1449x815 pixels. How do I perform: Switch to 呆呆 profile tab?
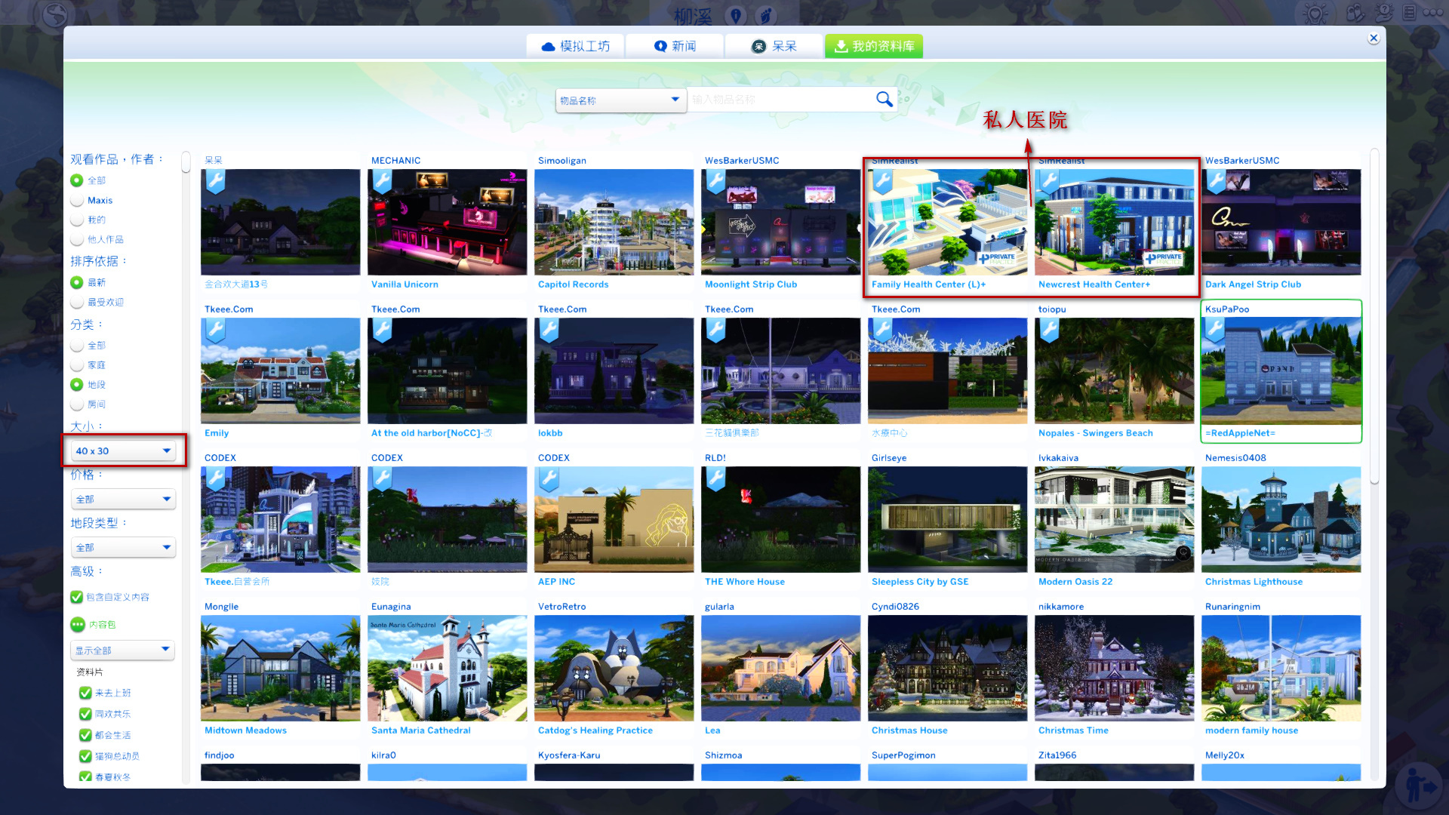coord(774,47)
